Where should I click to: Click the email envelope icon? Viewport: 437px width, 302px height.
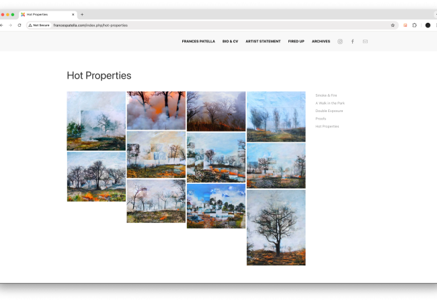coord(365,42)
